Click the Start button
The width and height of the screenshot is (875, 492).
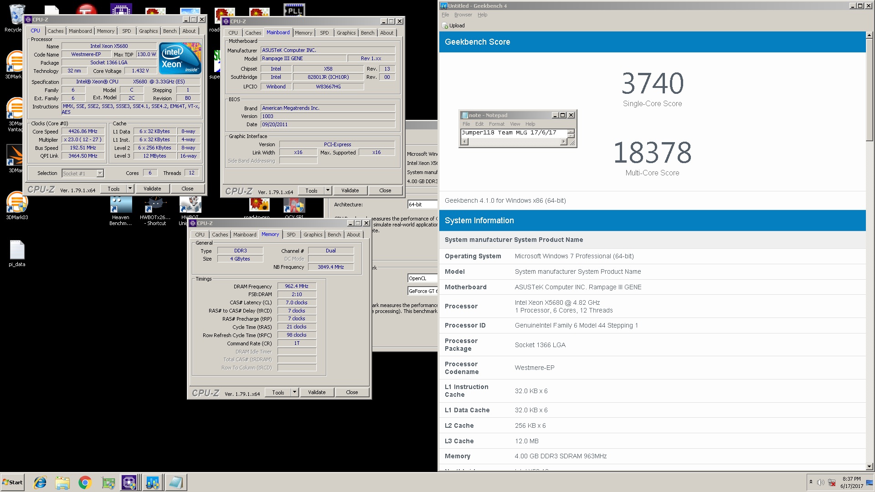[12, 482]
